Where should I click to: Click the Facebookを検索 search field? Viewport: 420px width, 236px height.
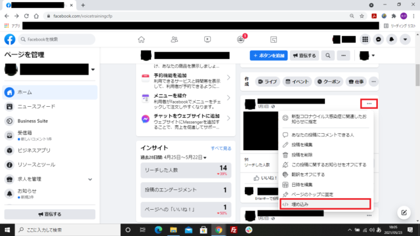(x=57, y=39)
